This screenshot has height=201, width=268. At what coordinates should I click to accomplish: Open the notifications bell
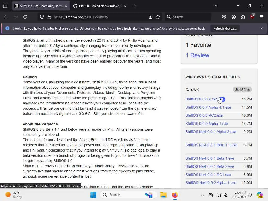click(x=250, y=195)
